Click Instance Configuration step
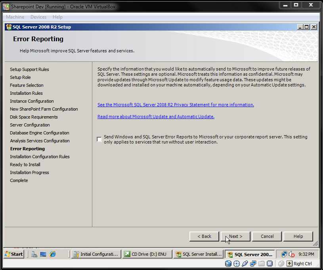323x270 pixels. [32, 101]
